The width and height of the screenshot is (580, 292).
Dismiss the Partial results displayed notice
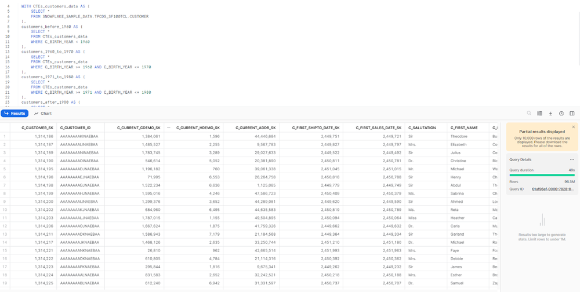tap(574, 127)
